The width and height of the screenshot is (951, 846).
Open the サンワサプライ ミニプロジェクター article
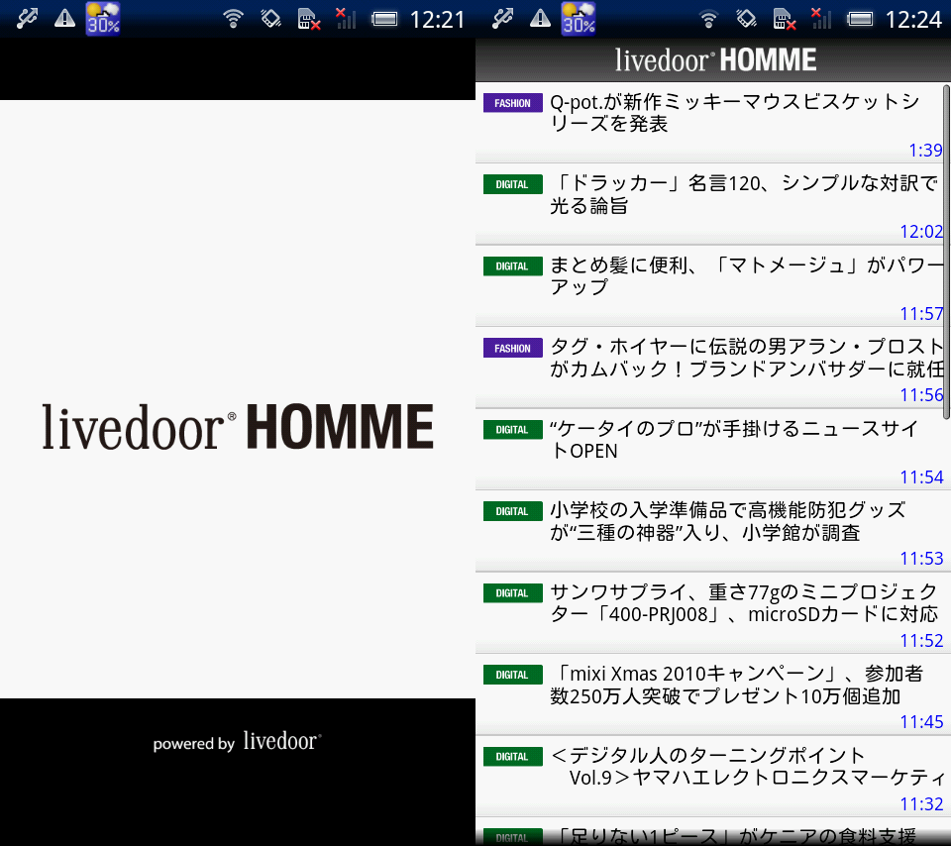click(x=713, y=613)
